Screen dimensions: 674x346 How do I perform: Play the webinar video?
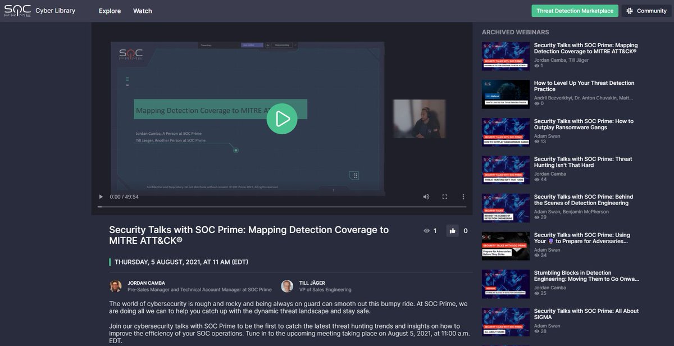(283, 119)
